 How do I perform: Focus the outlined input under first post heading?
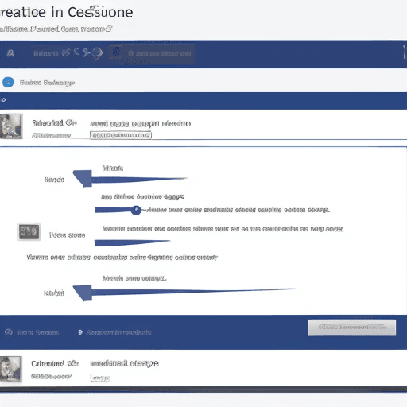[121, 135]
